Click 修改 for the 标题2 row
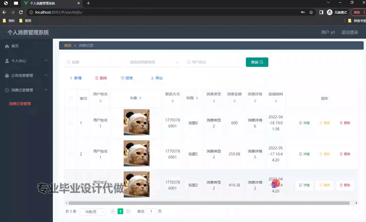The image size is (366, 222). 325,185
